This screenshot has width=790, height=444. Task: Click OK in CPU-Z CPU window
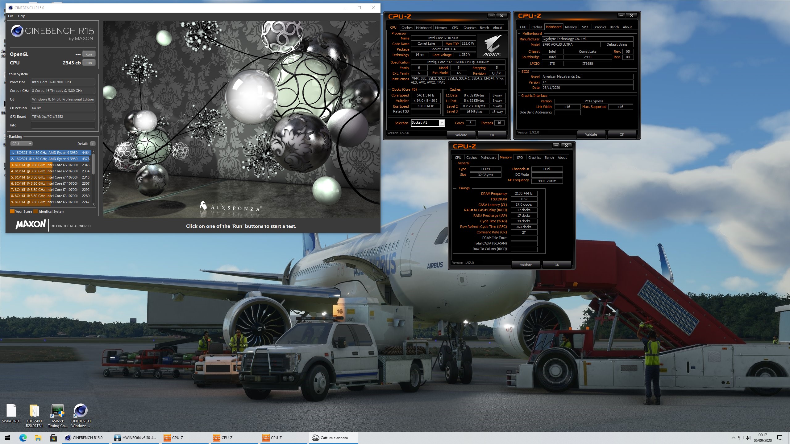492,135
